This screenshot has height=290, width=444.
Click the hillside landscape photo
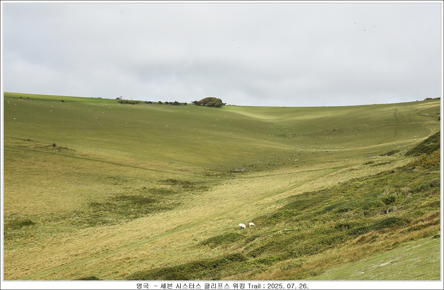(x=222, y=142)
